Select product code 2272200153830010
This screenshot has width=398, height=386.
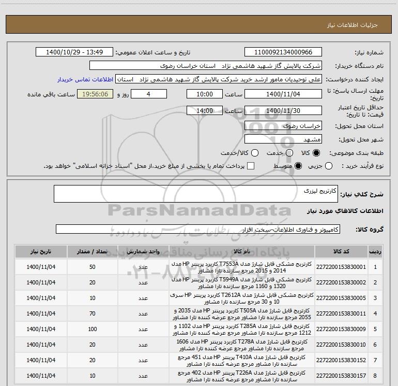click(x=341, y=345)
